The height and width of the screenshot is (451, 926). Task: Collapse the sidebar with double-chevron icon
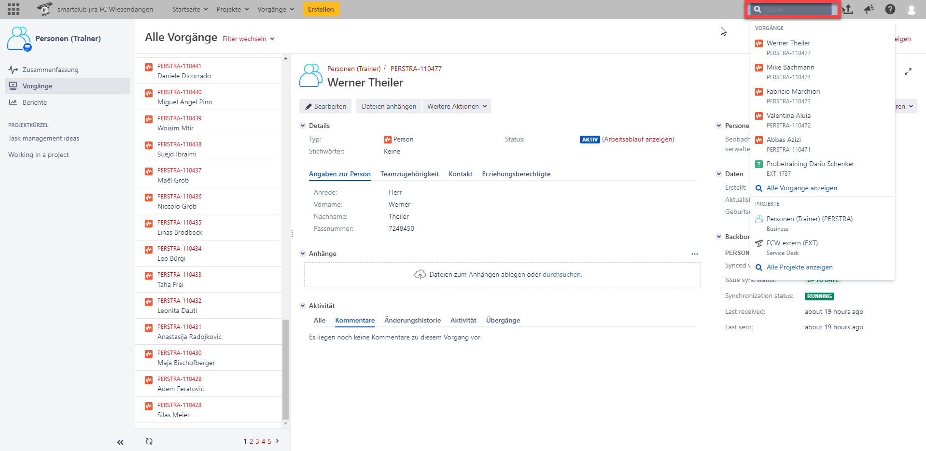click(x=120, y=442)
